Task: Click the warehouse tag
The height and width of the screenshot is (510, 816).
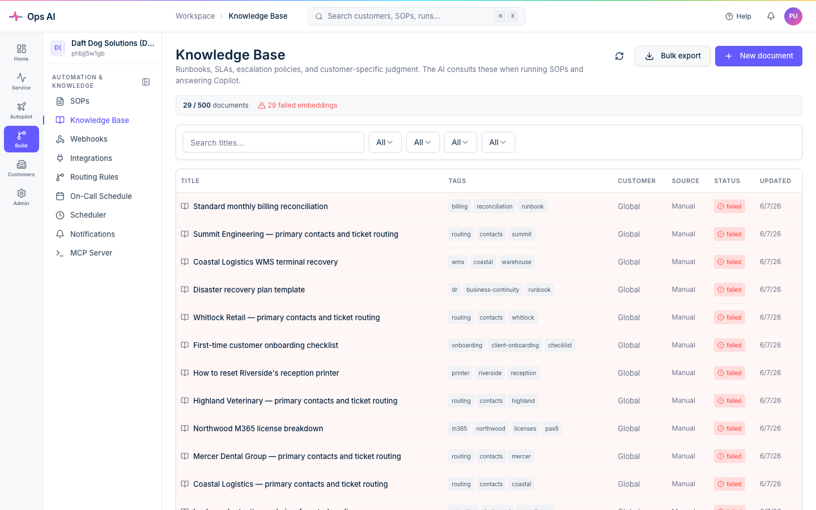Action: pyautogui.click(x=517, y=262)
